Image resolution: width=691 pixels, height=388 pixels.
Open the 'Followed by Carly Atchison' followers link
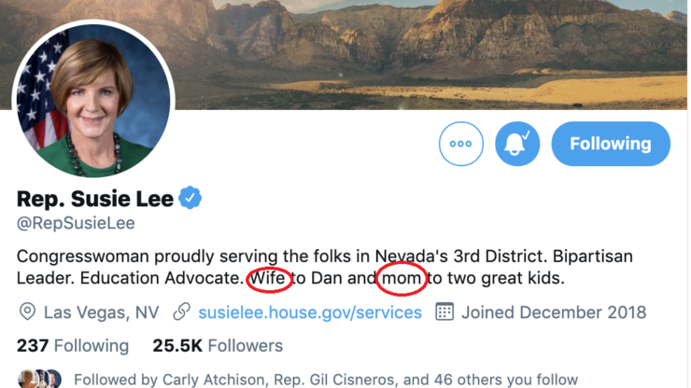326,380
